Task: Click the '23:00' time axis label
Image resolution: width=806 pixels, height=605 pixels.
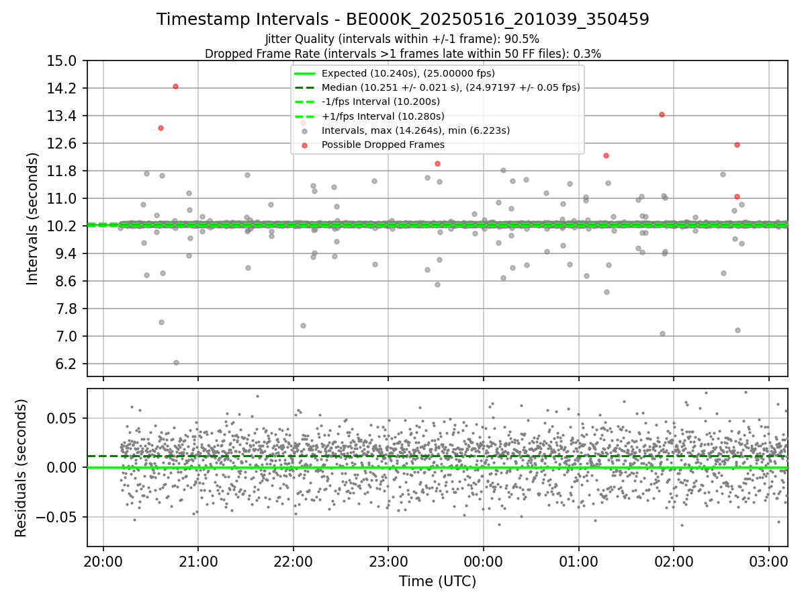Action: click(388, 561)
